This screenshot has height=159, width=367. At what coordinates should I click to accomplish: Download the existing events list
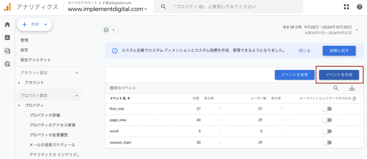[352, 88]
